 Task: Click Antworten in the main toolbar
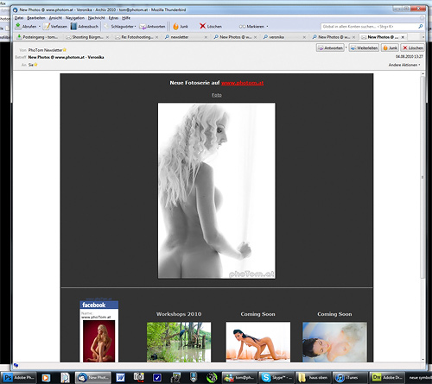point(152,27)
